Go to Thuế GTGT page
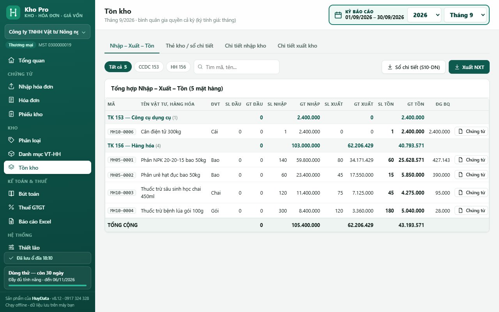This screenshot has width=499, height=312. click(x=48, y=207)
